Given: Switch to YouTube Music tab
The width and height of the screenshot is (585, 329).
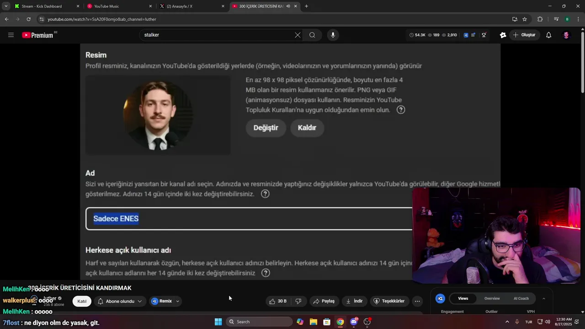Looking at the screenshot, I should [120, 6].
